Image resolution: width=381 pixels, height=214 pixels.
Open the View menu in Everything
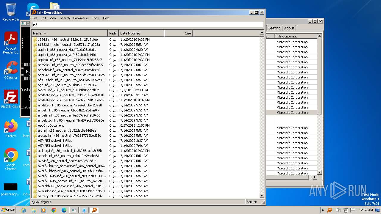tap(53, 18)
